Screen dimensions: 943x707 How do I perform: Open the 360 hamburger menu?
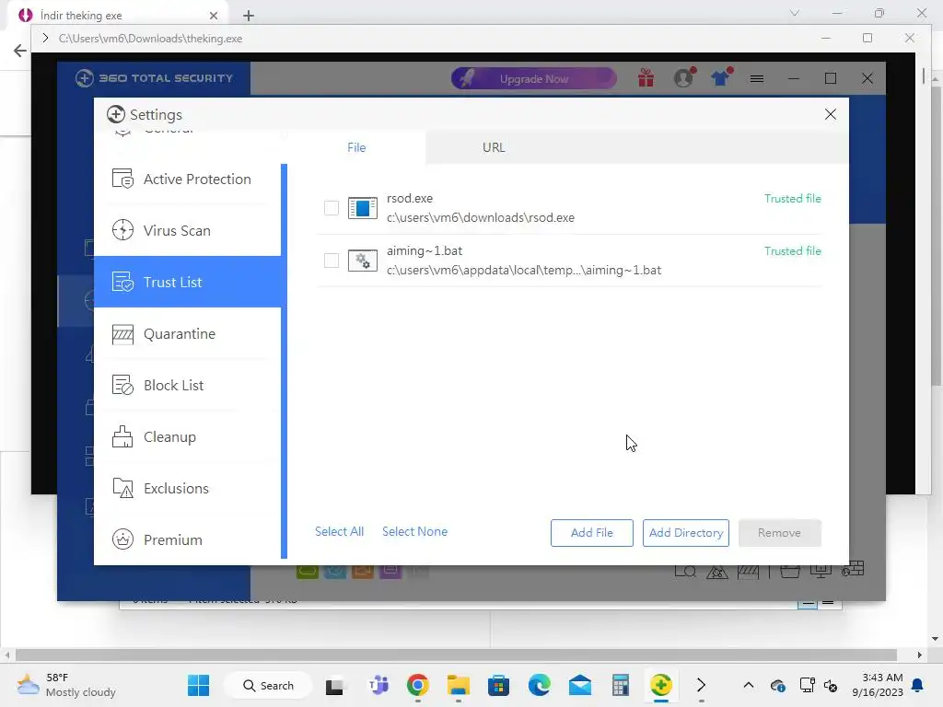(x=757, y=79)
